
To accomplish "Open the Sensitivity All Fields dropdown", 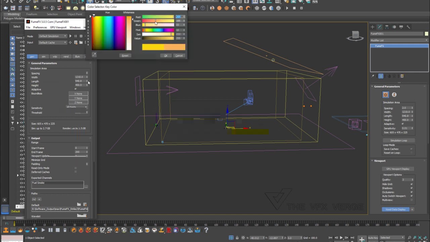I will click(x=77, y=108).
